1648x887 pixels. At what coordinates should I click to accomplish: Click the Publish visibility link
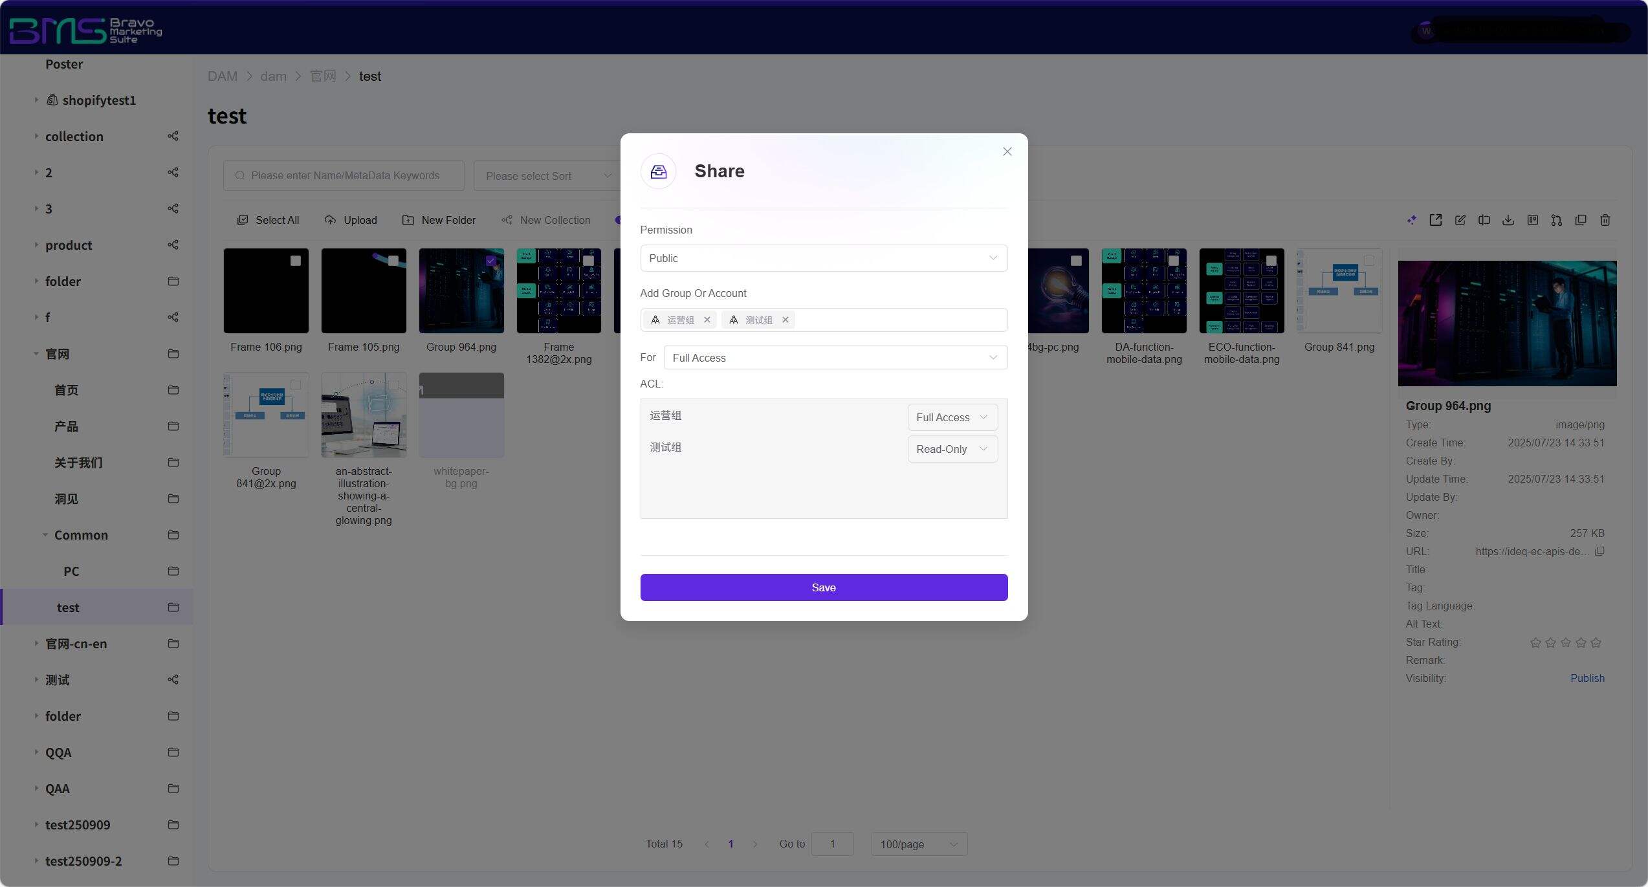coord(1587,678)
